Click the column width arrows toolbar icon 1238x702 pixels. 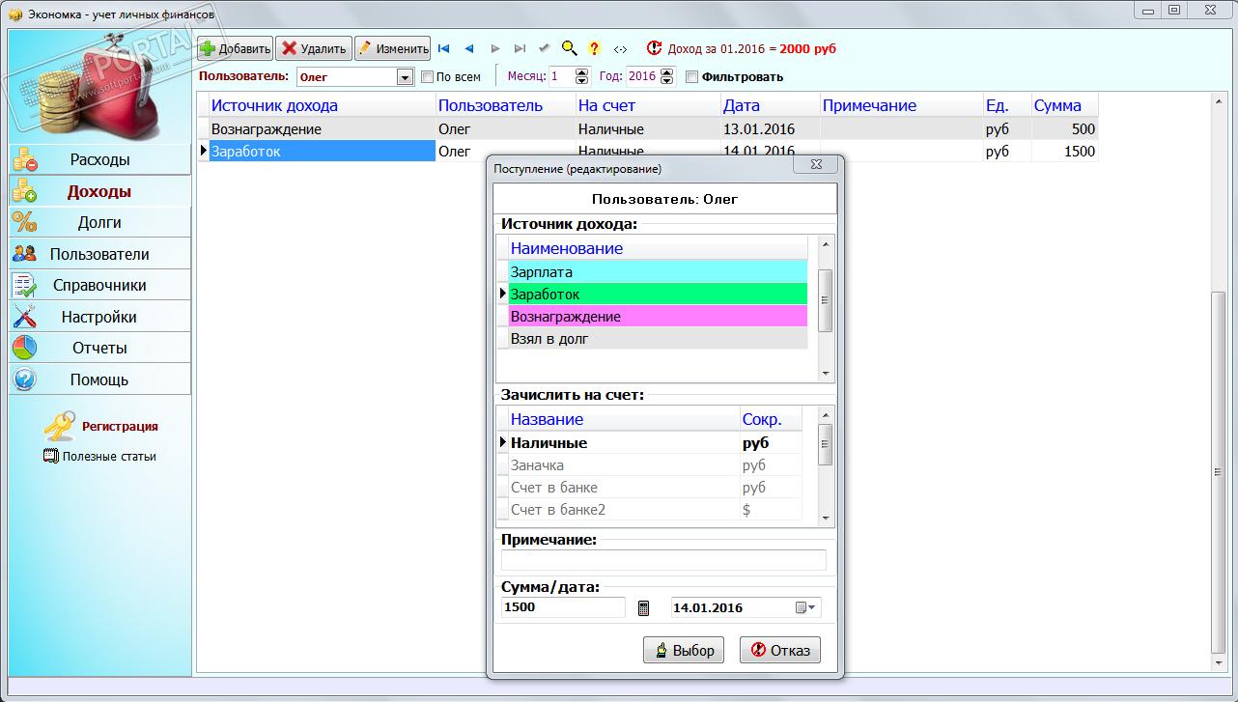[x=620, y=48]
